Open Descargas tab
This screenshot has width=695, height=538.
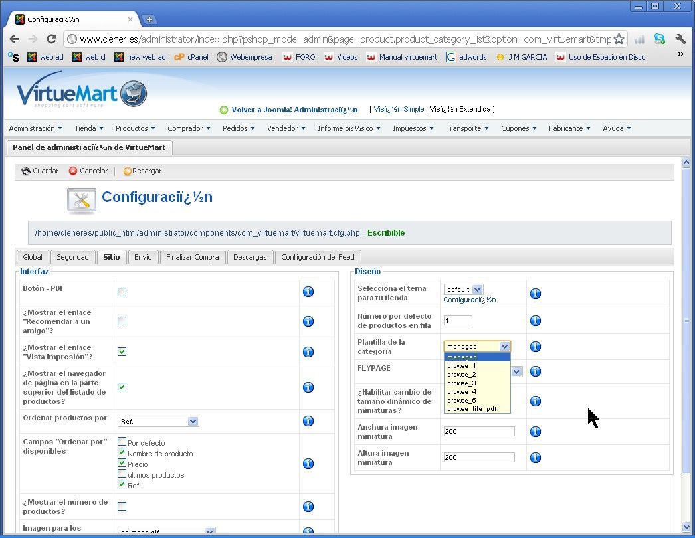pyautogui.click(x=250, y=257)
